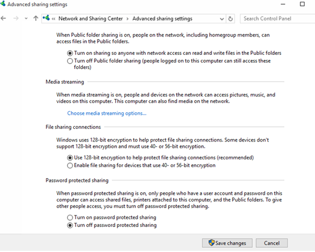Expand breadcrumb arrow after Network and Sharing Center
The width and height of the screenshot is (315, 252).
pyautogui.click(x=127, y=19)
